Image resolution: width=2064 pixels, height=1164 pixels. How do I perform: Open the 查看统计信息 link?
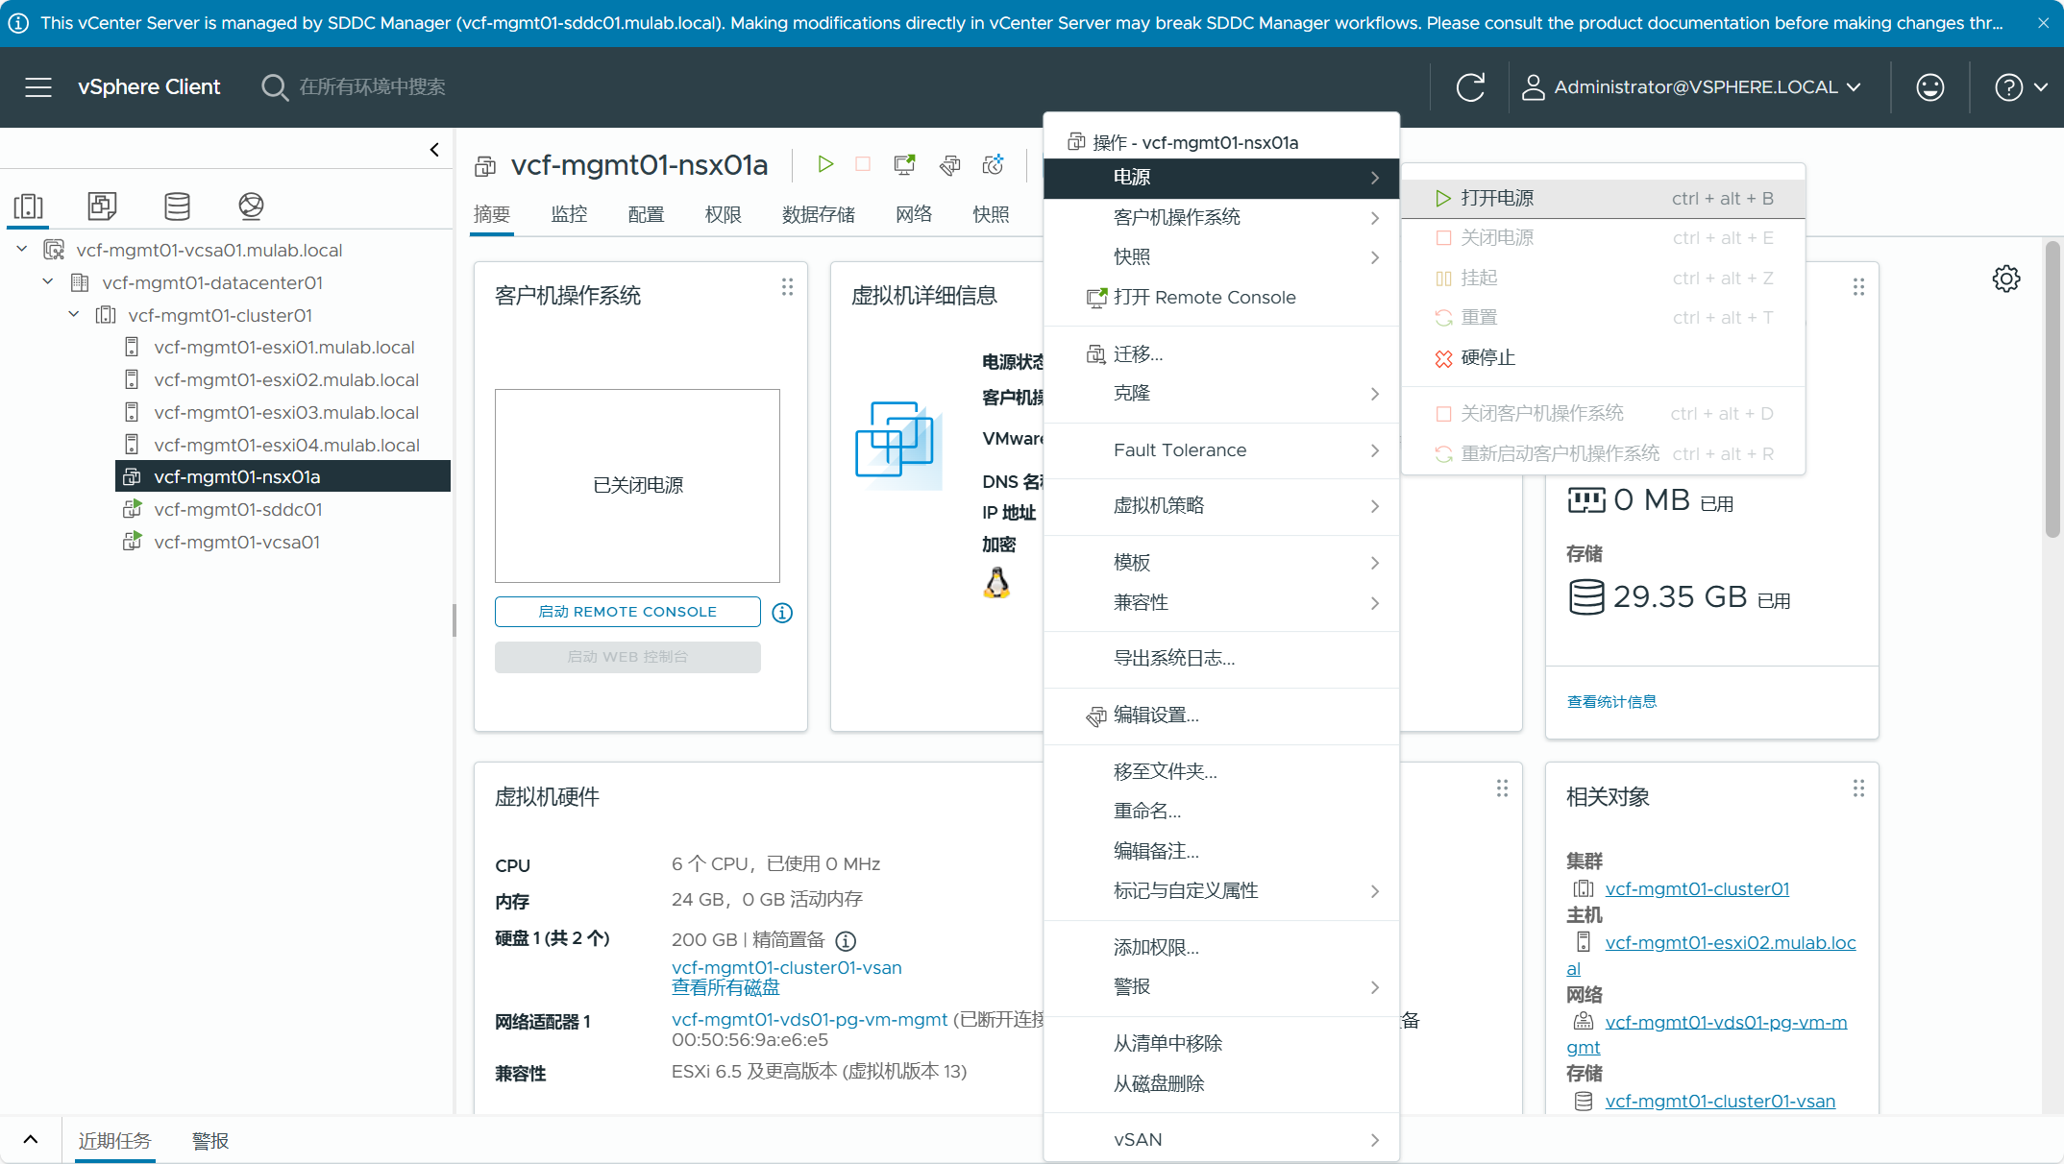1611,702
